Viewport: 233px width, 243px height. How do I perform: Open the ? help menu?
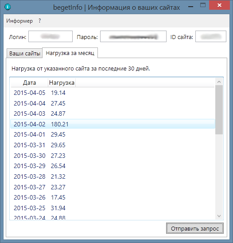(x=40, y=21)
